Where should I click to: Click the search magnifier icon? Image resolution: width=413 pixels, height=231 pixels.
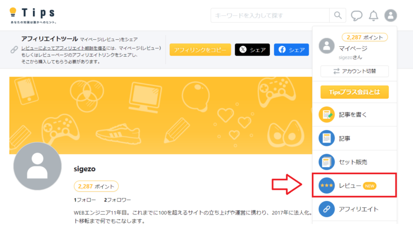338,15
